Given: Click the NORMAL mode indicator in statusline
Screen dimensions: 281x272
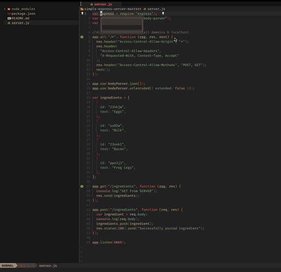Looking at the screenshot, I should (7, 265).
